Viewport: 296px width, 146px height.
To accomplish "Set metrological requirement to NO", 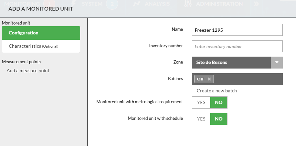I will click(x=219, y=102).
